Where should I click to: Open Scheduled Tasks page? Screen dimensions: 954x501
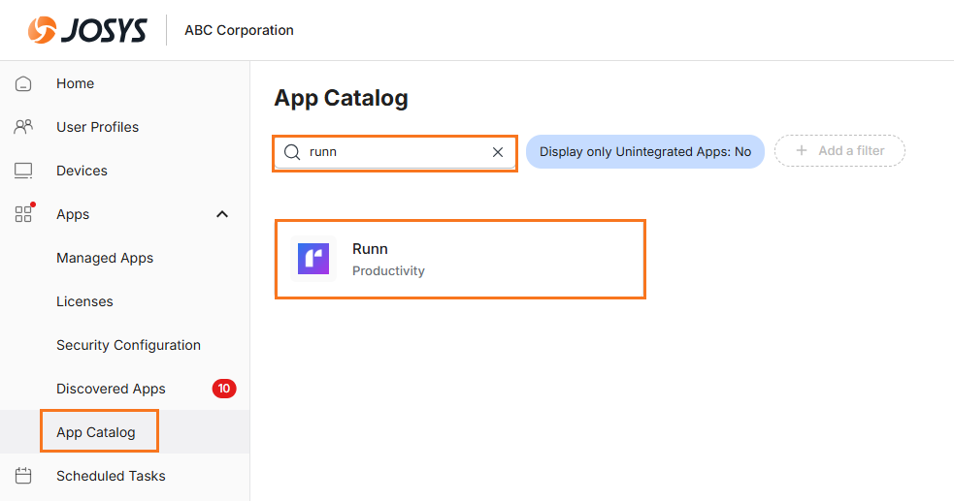click(x=111, y=476)
